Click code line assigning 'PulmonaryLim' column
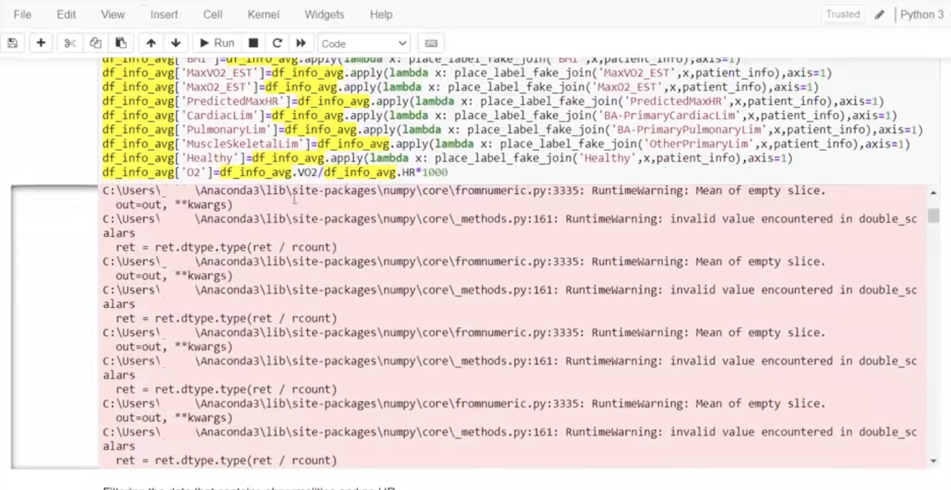Image resolution: width=951 pixels, height=490 pixels. pyautogui.click(x=513, y=130)
